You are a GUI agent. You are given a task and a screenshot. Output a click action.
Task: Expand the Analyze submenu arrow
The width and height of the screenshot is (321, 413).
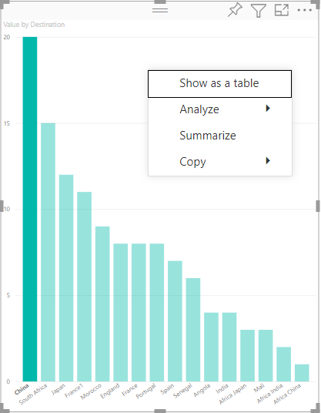coord(268,108)
